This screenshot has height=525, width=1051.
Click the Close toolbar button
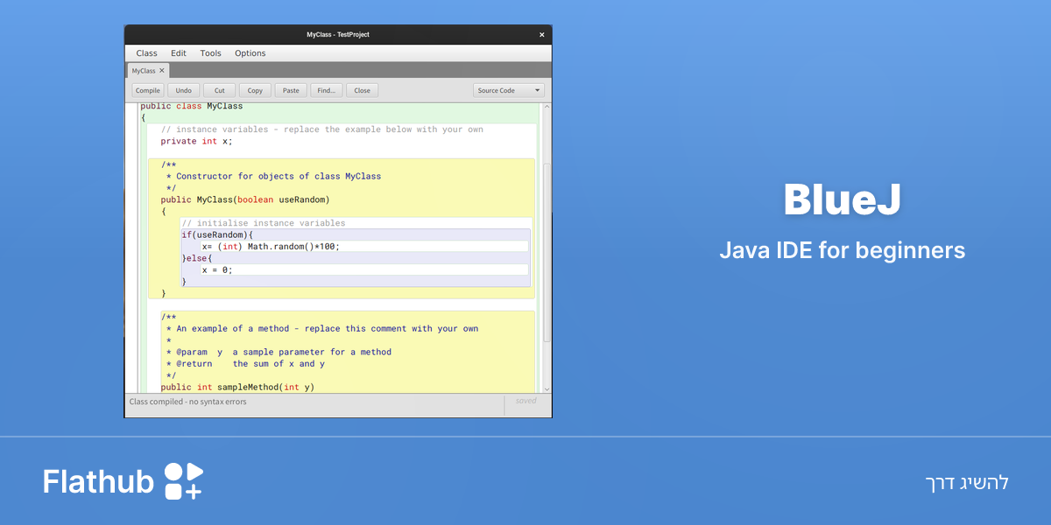(362, 90)
